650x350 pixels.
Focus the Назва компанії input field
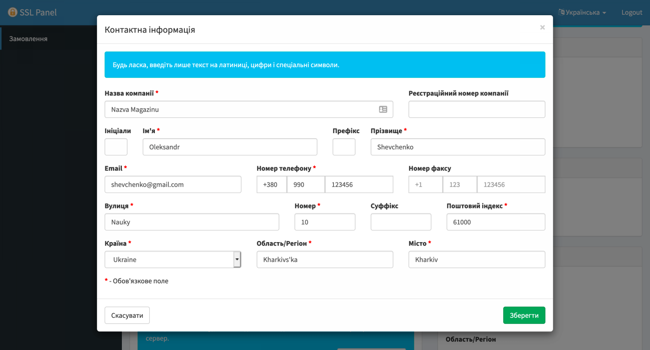(x=241, y=109)
